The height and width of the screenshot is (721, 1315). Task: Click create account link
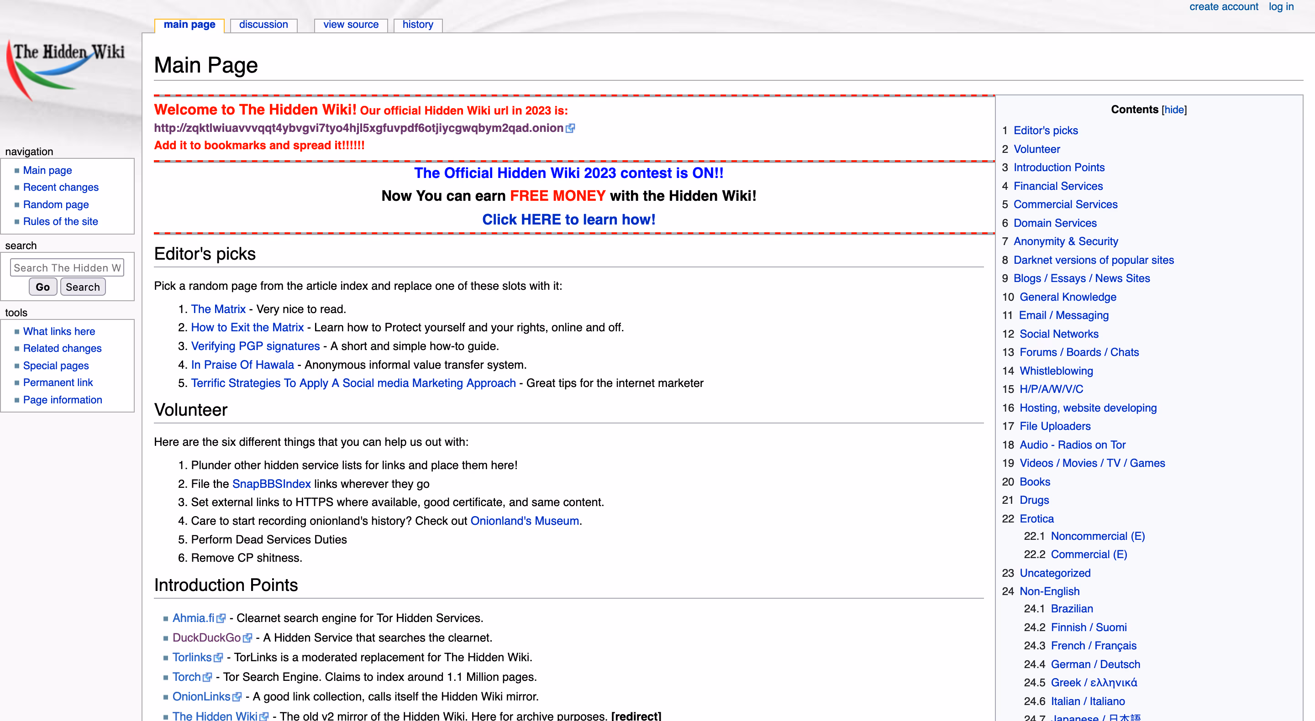pyautogui.click(x=1223, y=7)
